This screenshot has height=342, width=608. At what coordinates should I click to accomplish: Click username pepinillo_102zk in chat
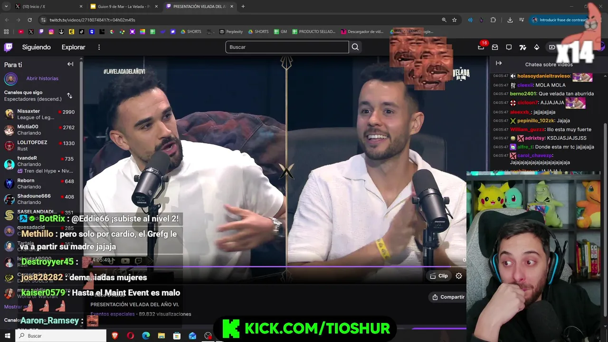536,121
